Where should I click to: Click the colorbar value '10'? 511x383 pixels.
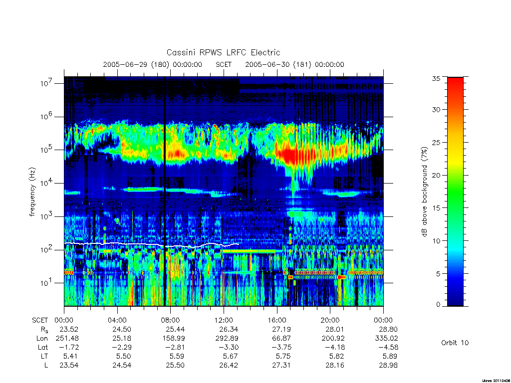pos(436,241)
